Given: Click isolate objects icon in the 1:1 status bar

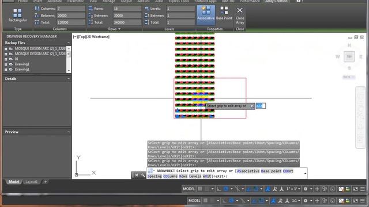Looking at the screenshot, I should point(325,201).
